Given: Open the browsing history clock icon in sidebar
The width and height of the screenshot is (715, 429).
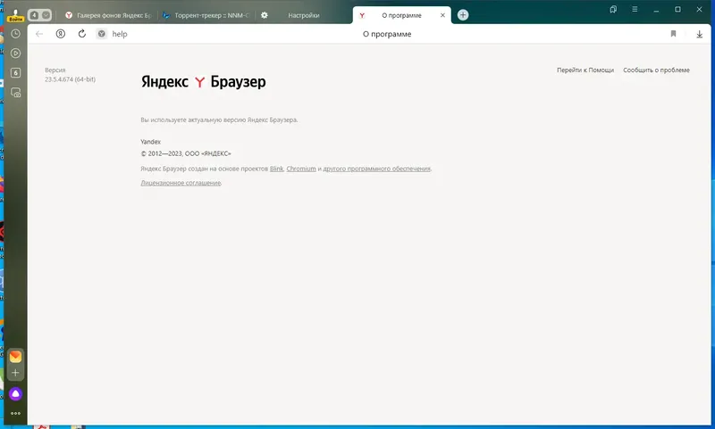Looking at the screenshot, I should click(15, 34).
